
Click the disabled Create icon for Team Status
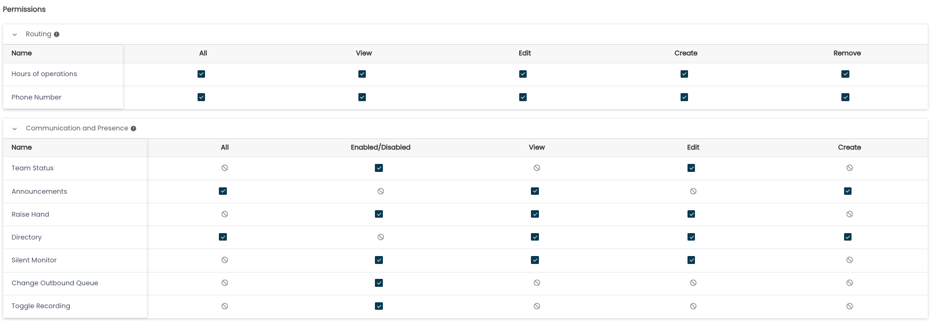tap(849, 168)
